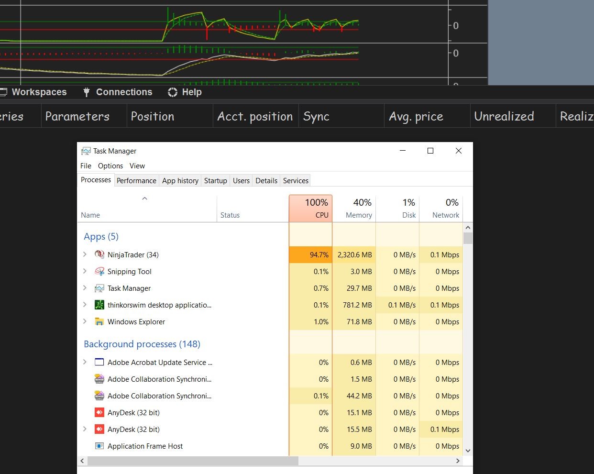
Task: Click the first Adobe Collaboration Synchronizer icon (1.5 MB)
Action: point(99,379)
